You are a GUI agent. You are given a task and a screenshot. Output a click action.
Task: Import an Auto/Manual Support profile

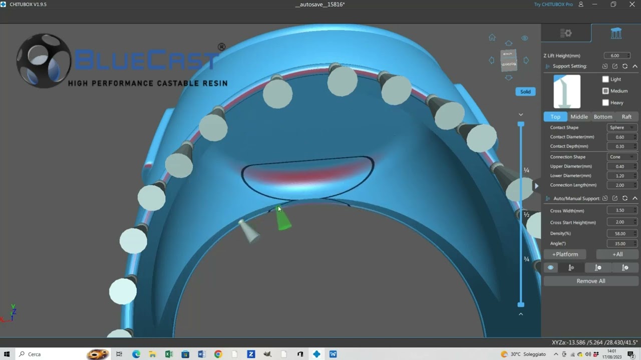coord(605,198)
